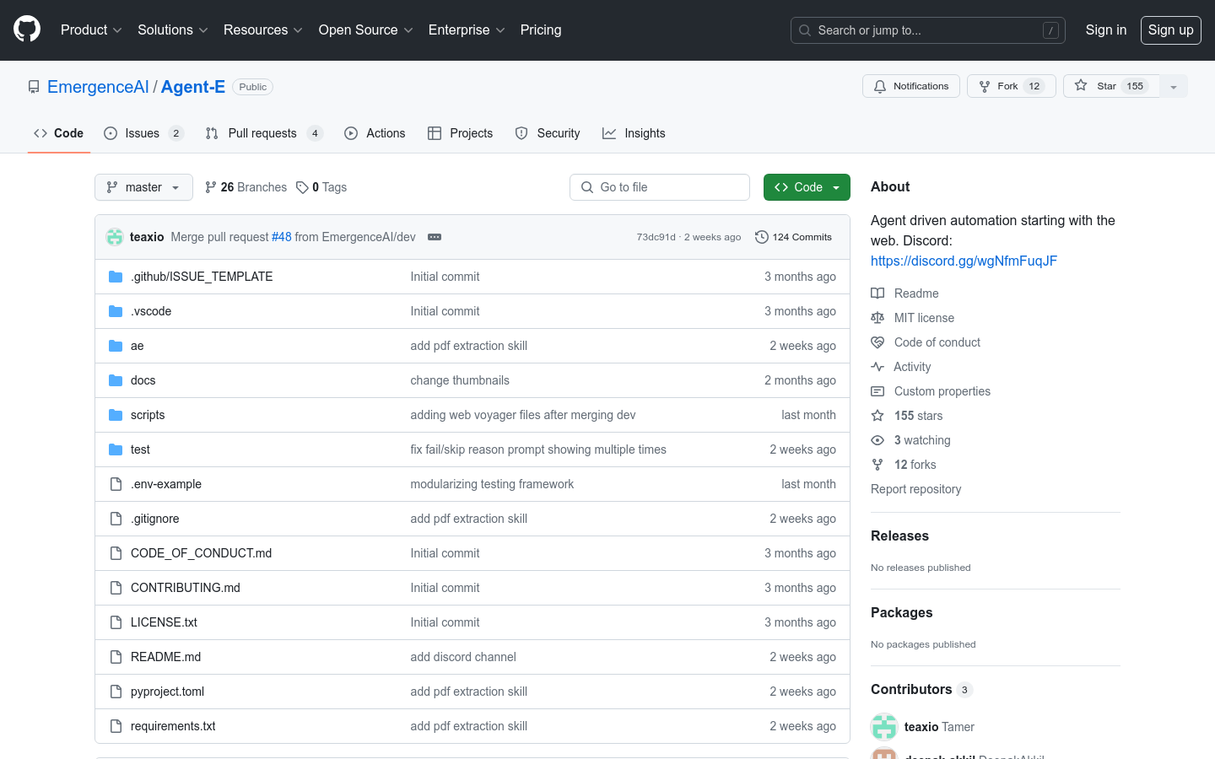
Task: Open requirements.txt file
Action: point(173,726)
